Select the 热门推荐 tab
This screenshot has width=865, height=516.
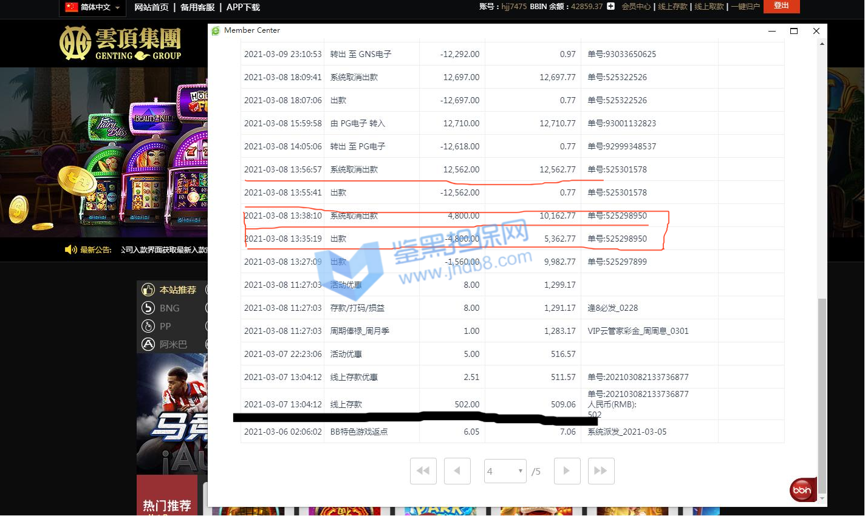click(166, 505)
